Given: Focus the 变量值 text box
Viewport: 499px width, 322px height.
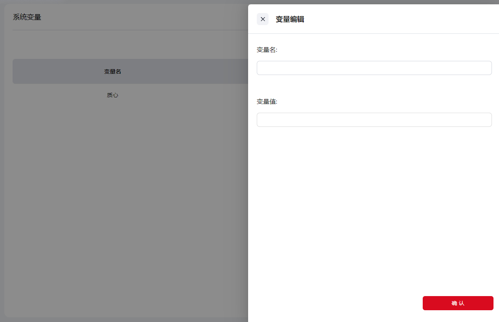Looking at the screenshot, I should 374,120.
